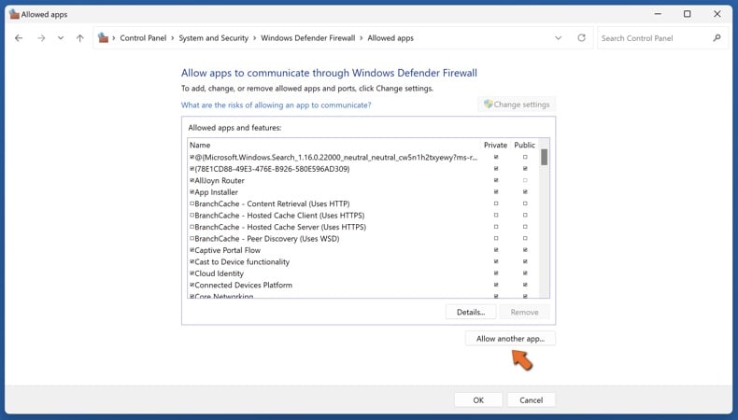Viewport: 738px width, 420px height.
Task: Navigate to Windows Defender Firewall breadcrumb
Action: (x=308, y=38)
